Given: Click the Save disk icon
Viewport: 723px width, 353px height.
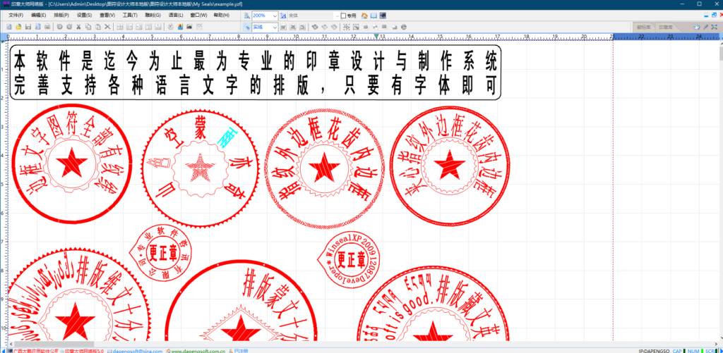Looking at the screenshot, I should pos(28,27).
